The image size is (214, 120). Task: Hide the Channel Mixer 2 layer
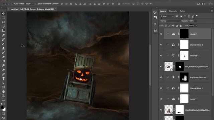point(161,45)
